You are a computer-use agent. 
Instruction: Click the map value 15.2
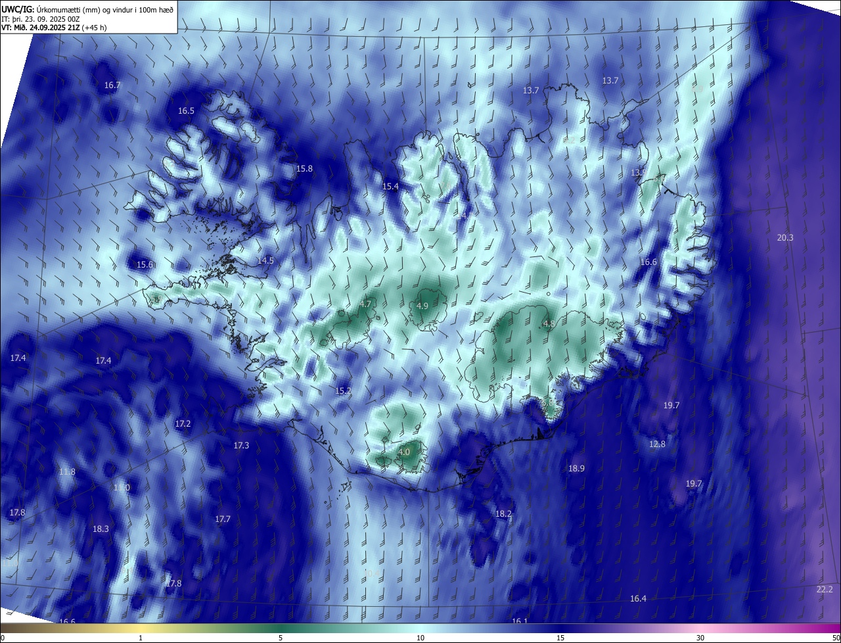343,391
